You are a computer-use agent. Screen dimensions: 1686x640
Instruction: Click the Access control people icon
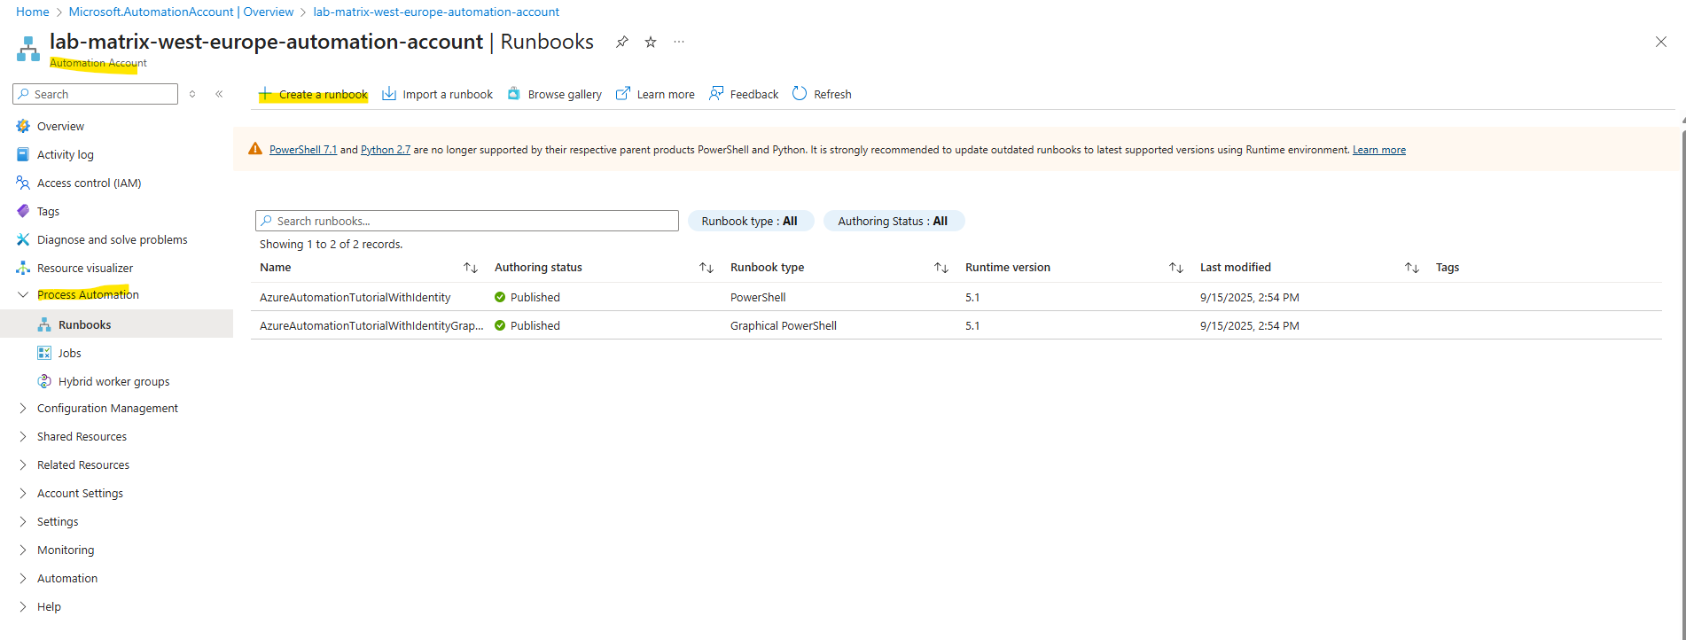point(23,183)
